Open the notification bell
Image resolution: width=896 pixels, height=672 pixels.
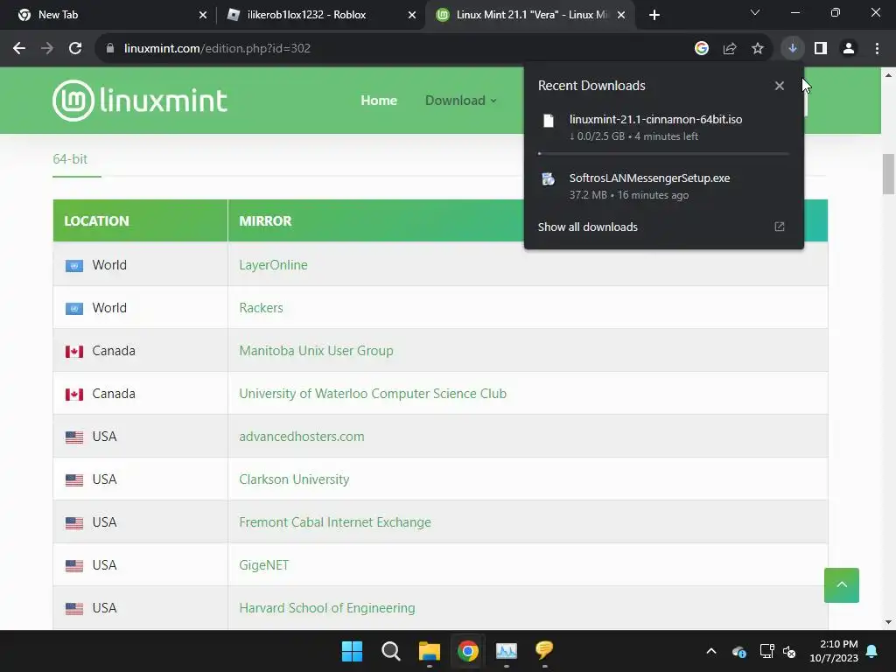(x=872, y=651)
